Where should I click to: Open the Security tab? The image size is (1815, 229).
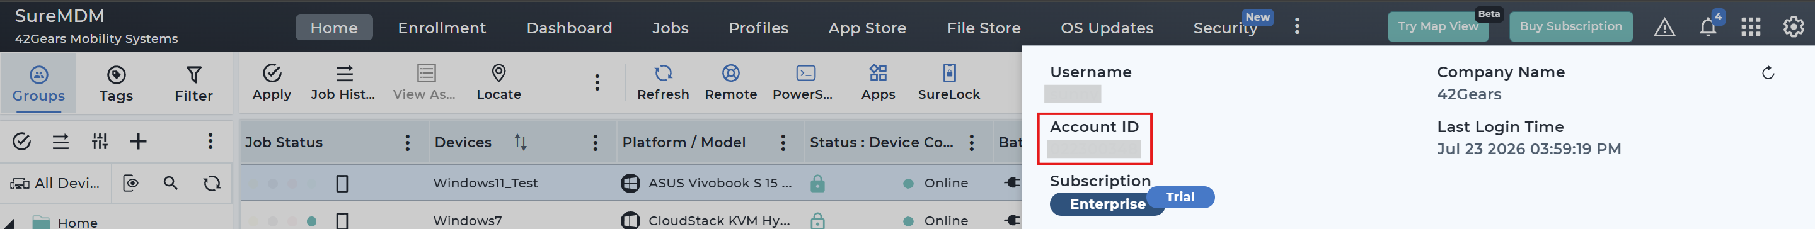coord(1224,28)
